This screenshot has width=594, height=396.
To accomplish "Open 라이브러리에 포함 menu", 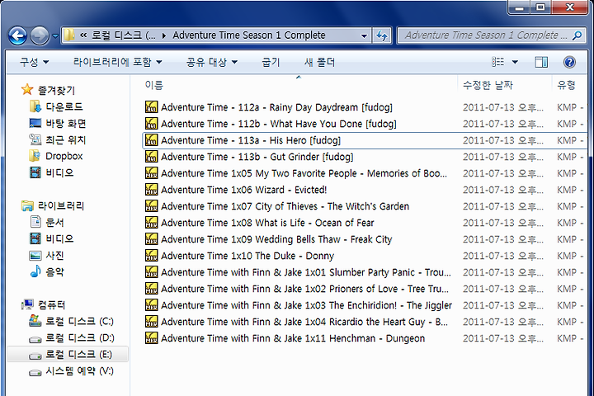I will click(117, 62).
